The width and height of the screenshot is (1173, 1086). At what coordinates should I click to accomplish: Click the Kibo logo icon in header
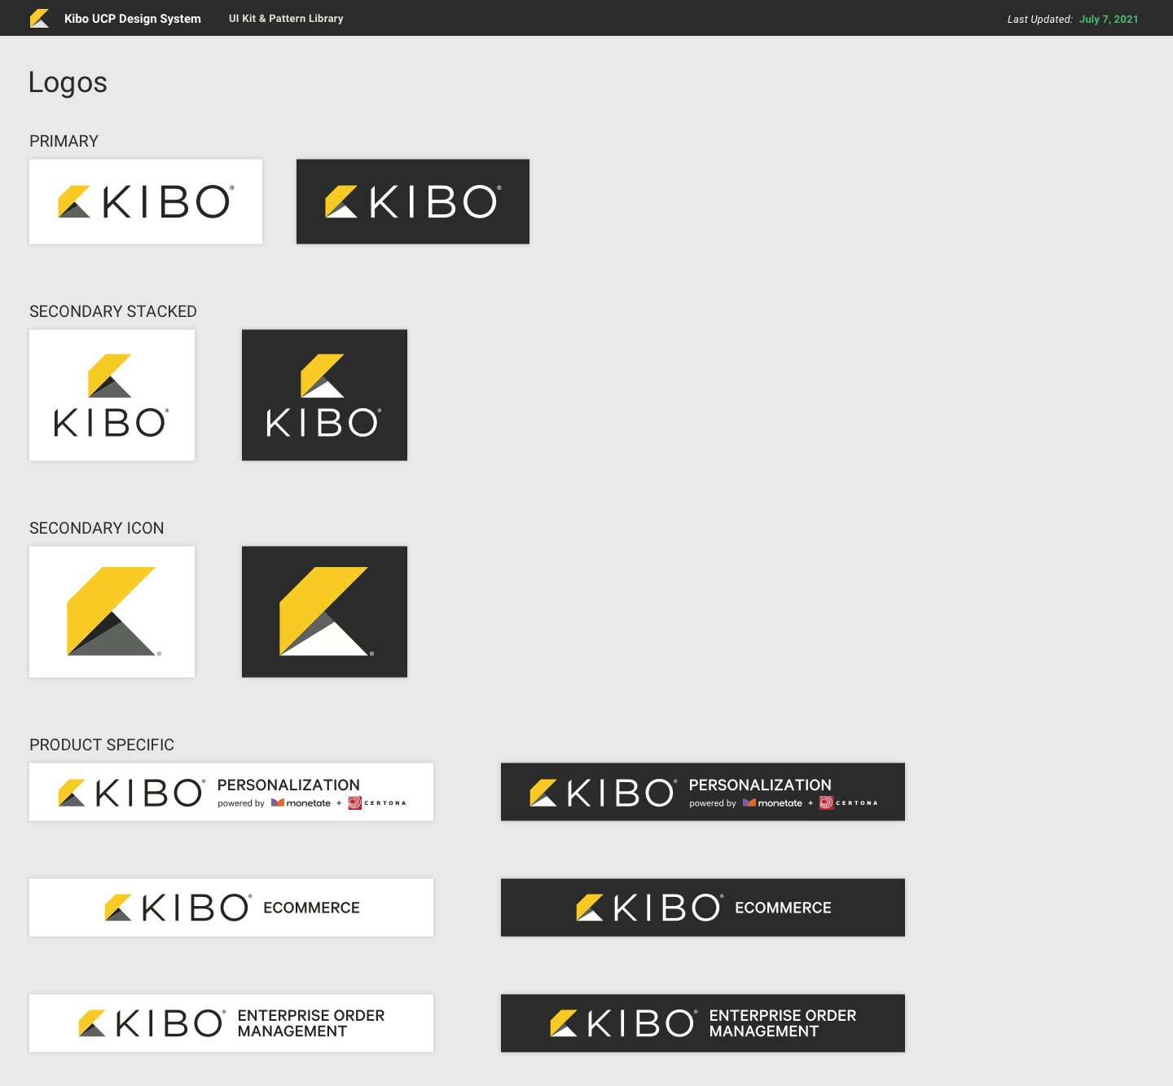39,18
